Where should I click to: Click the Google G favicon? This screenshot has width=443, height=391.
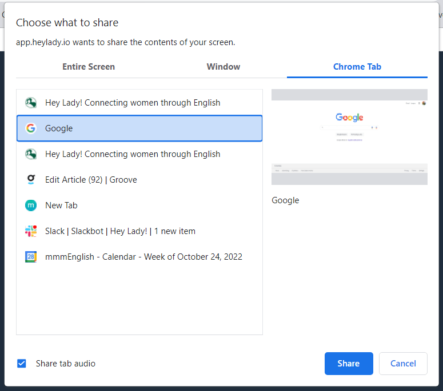click(31, 128)
